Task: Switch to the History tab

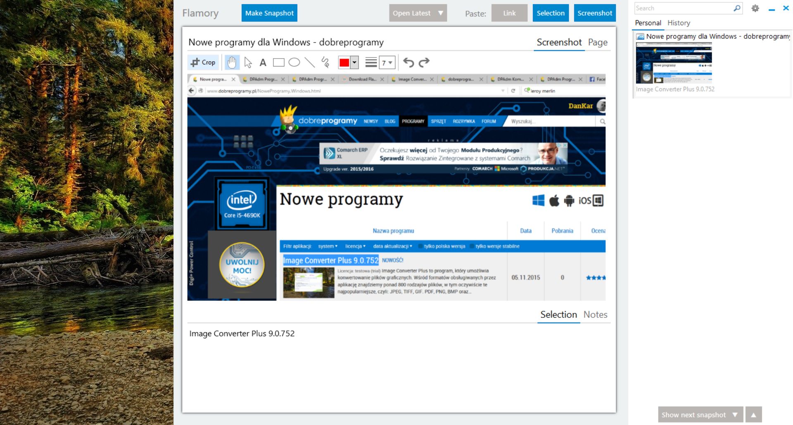Action: coord(679,23)
